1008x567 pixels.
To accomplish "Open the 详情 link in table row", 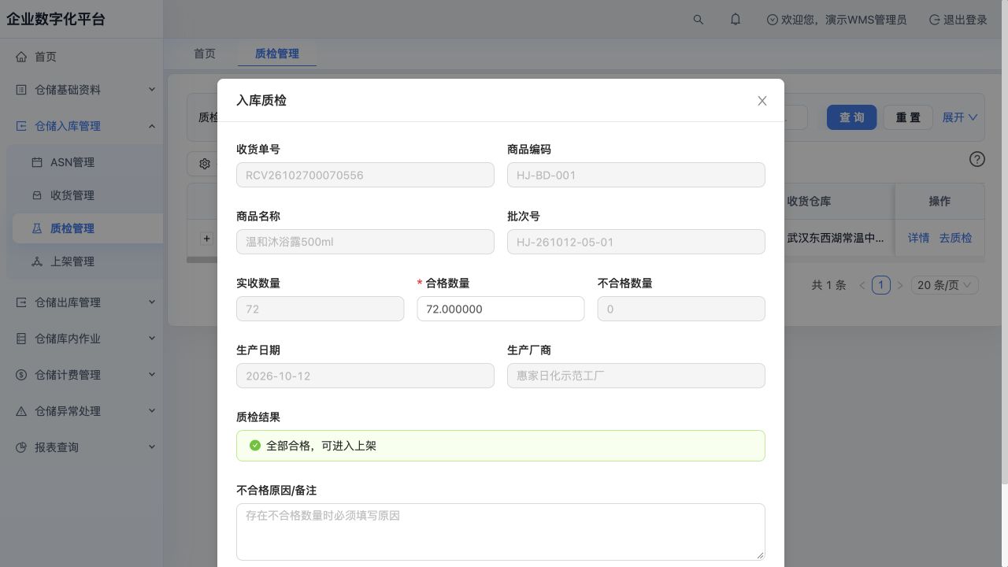I will pos(919,238).
